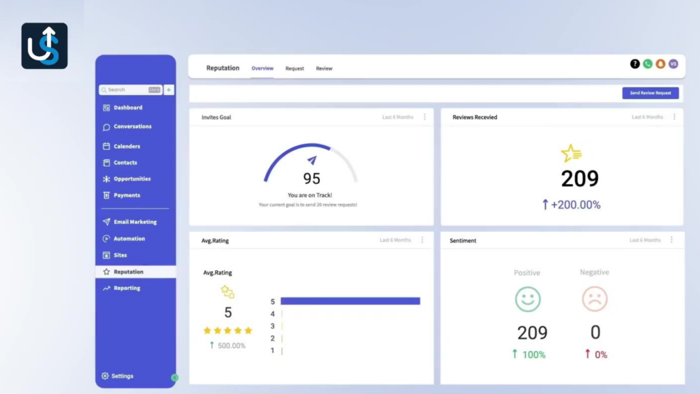Click the You are on Track! message
The image size is (700, 394).
pos(310,195)
